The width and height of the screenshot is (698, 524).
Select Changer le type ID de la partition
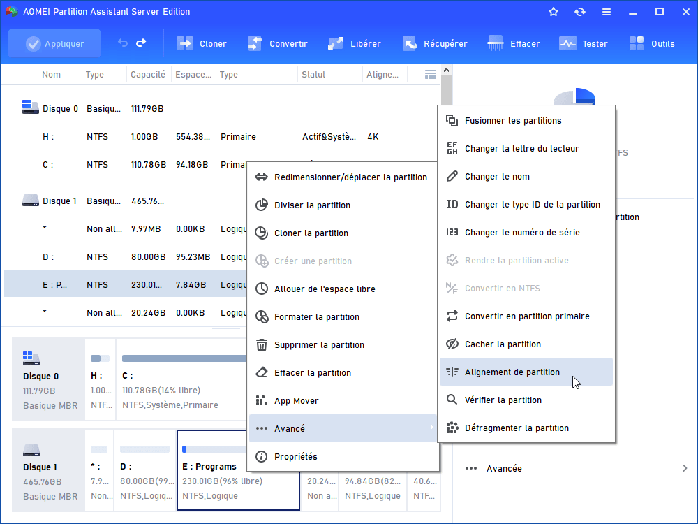[526, 205]
